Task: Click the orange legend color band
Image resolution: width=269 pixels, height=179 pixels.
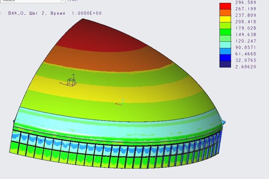Action: [225, 13]
